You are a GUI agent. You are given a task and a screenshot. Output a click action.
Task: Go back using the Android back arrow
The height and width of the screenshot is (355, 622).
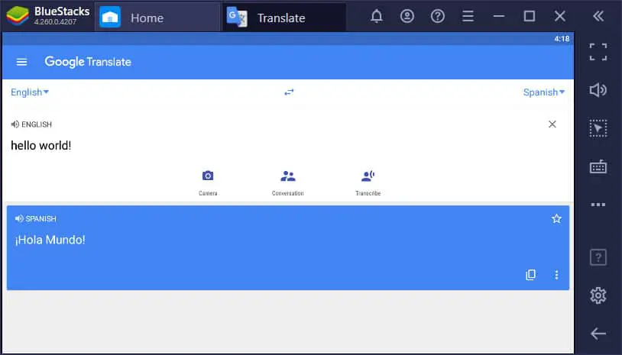598,334
